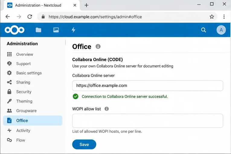
Task: Click the forward navigation arrow
Action: point(19,17)
